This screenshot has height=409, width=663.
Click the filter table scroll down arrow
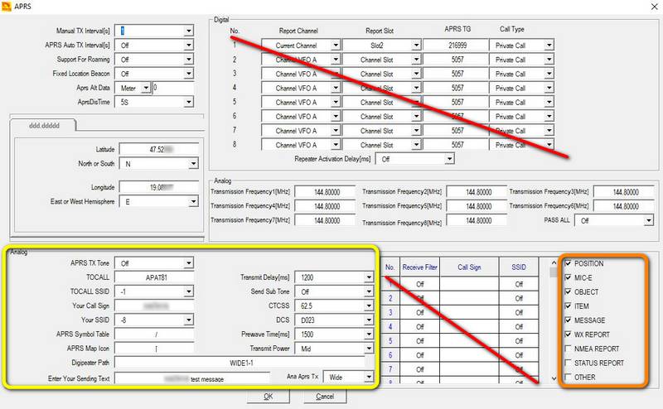[x=554, y=378]
